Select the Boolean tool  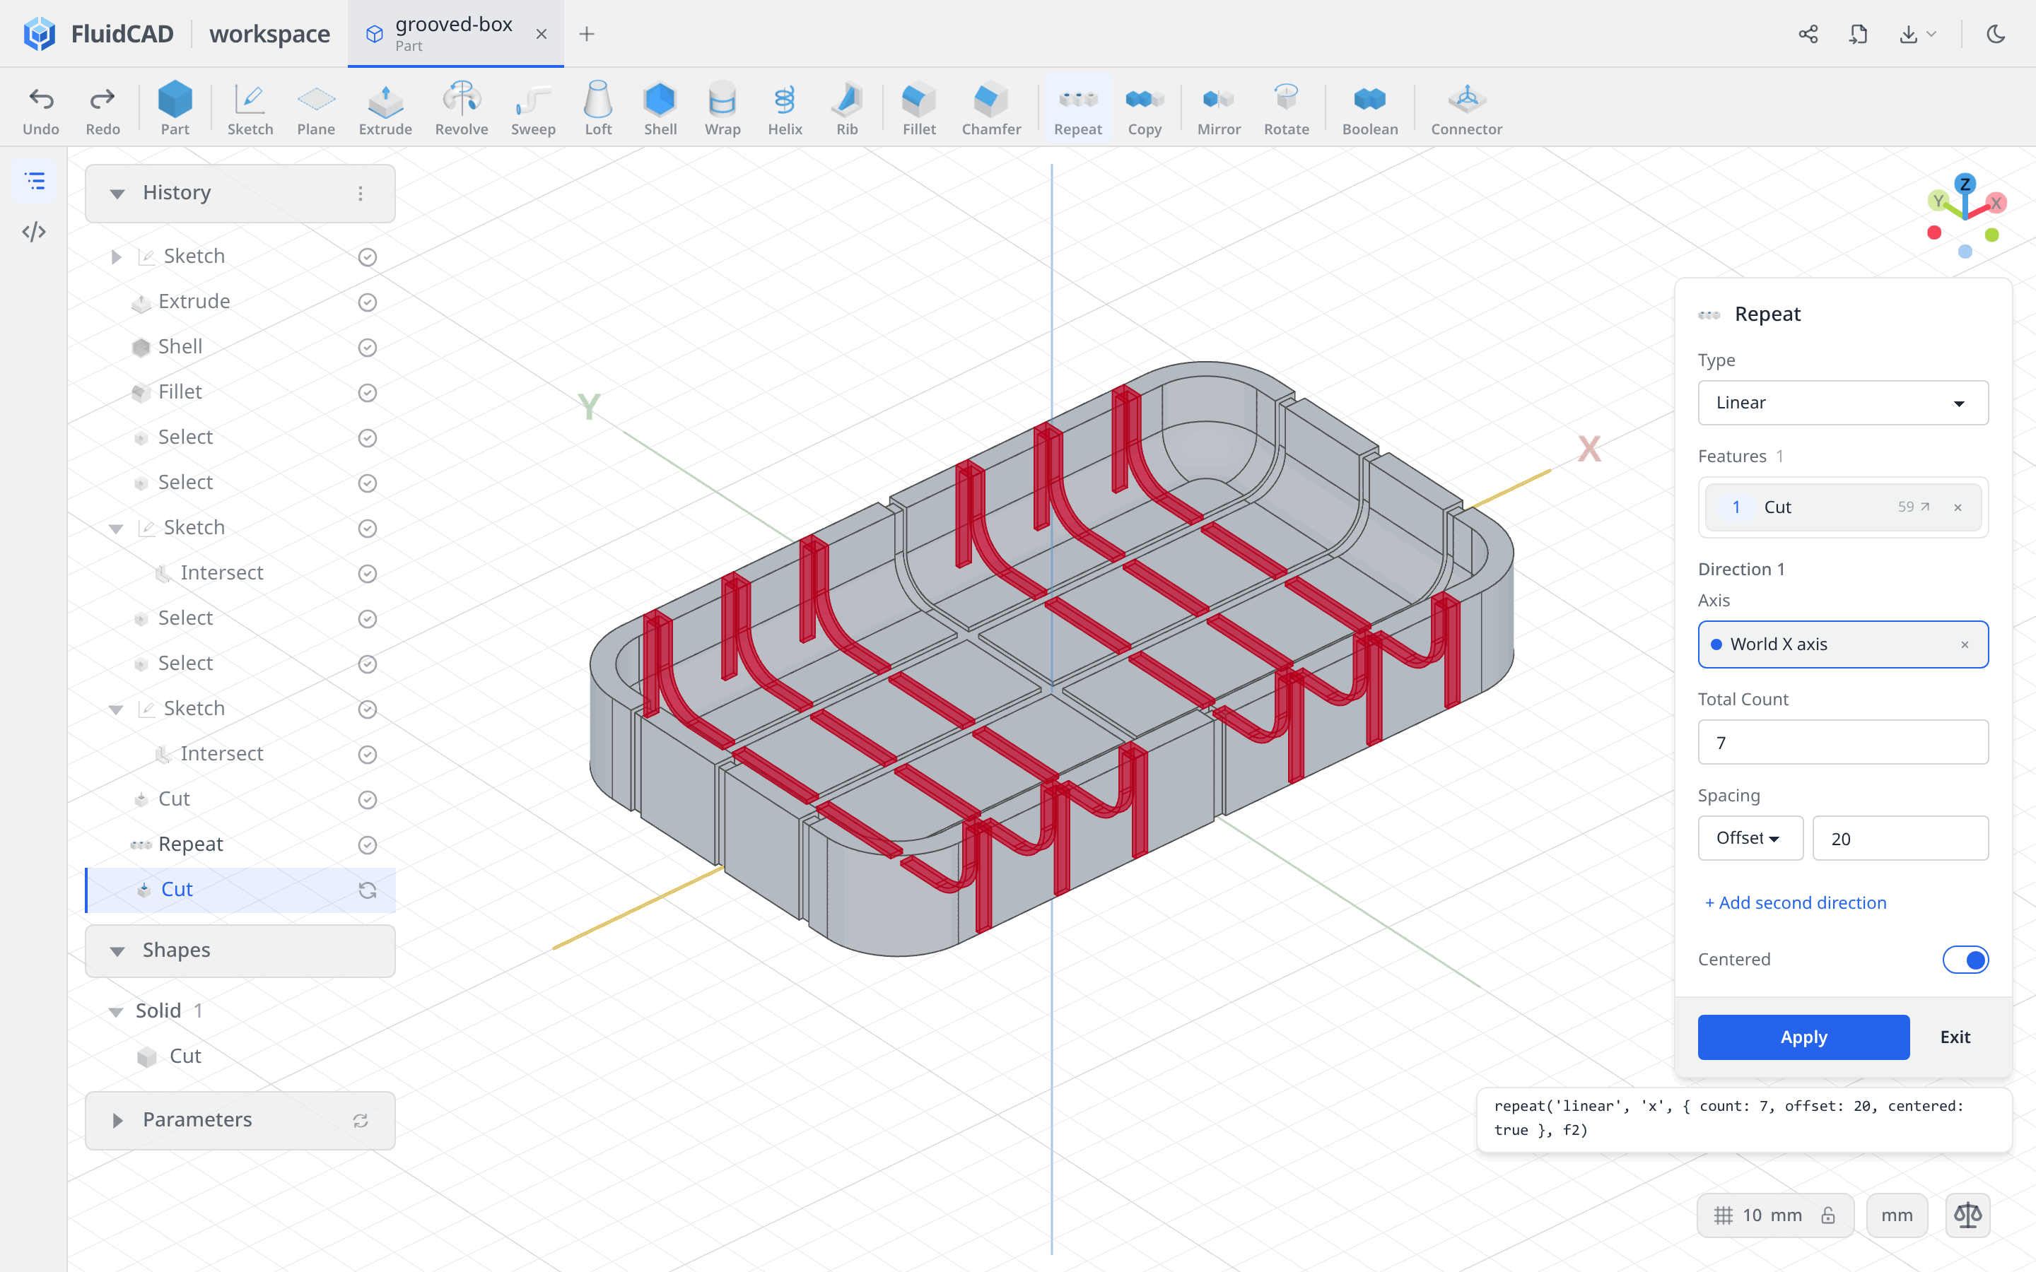[1369, 109]
